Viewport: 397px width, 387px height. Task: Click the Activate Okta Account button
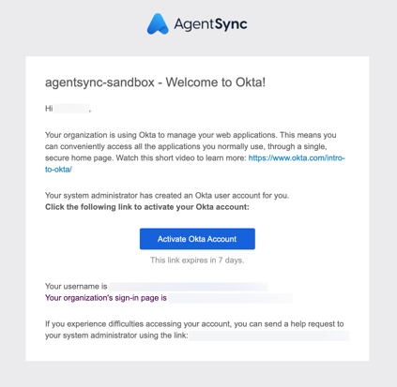coord(197,239)
